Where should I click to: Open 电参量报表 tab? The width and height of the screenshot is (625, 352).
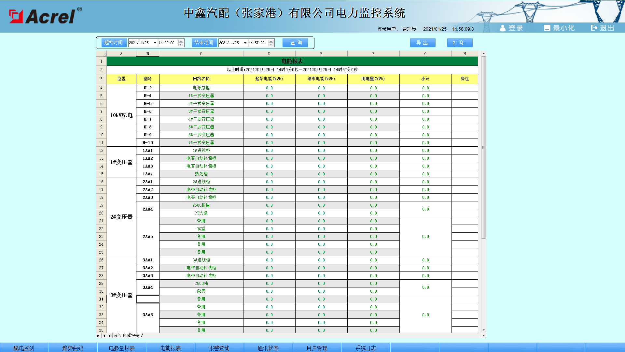click(x=122, y=348)
